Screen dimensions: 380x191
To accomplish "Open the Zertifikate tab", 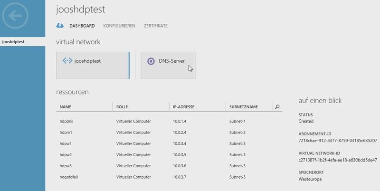I will pos(156,26).
